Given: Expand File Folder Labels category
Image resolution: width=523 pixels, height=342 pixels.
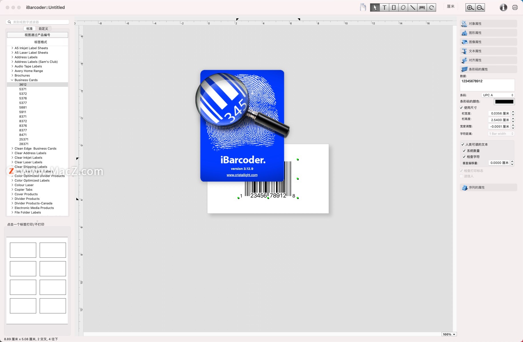Looking at the screenshot, I should tap(12, 212).
